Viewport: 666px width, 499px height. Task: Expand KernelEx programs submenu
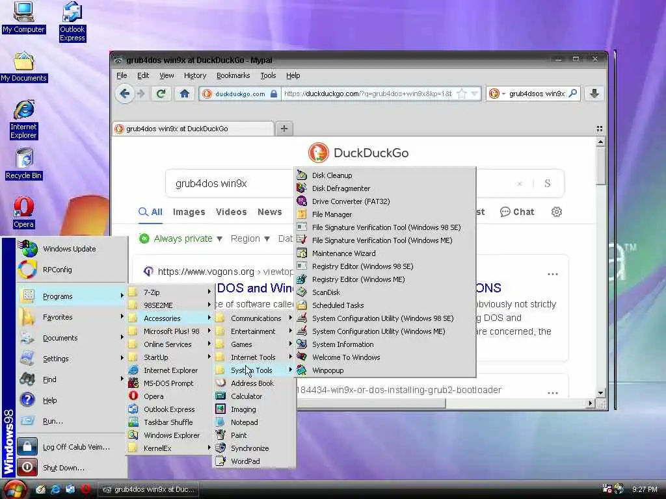pyautogui.click(x=170, y=448)
